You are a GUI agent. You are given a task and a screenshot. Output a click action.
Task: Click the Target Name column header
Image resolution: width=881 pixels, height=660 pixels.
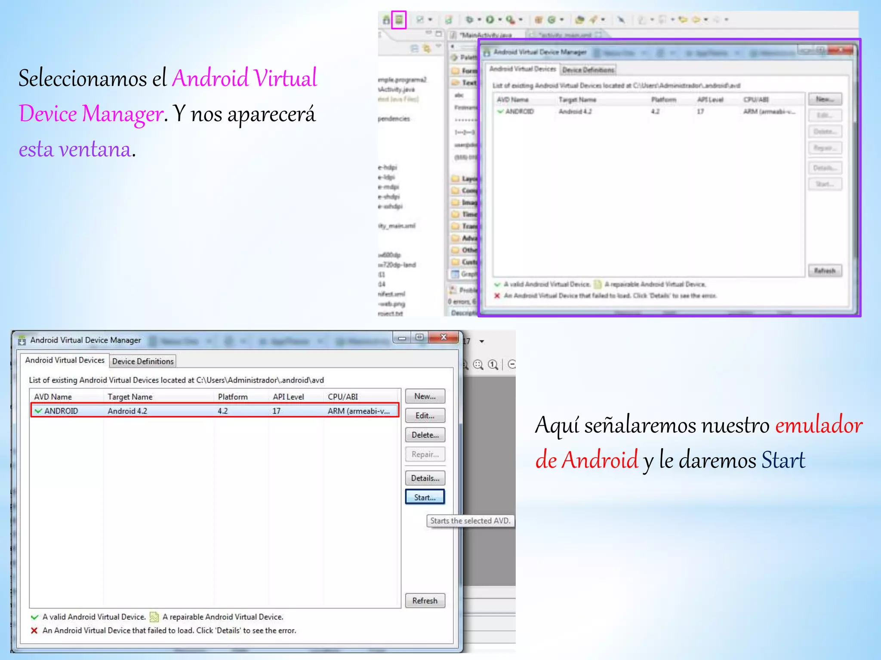tap(159, 397)
